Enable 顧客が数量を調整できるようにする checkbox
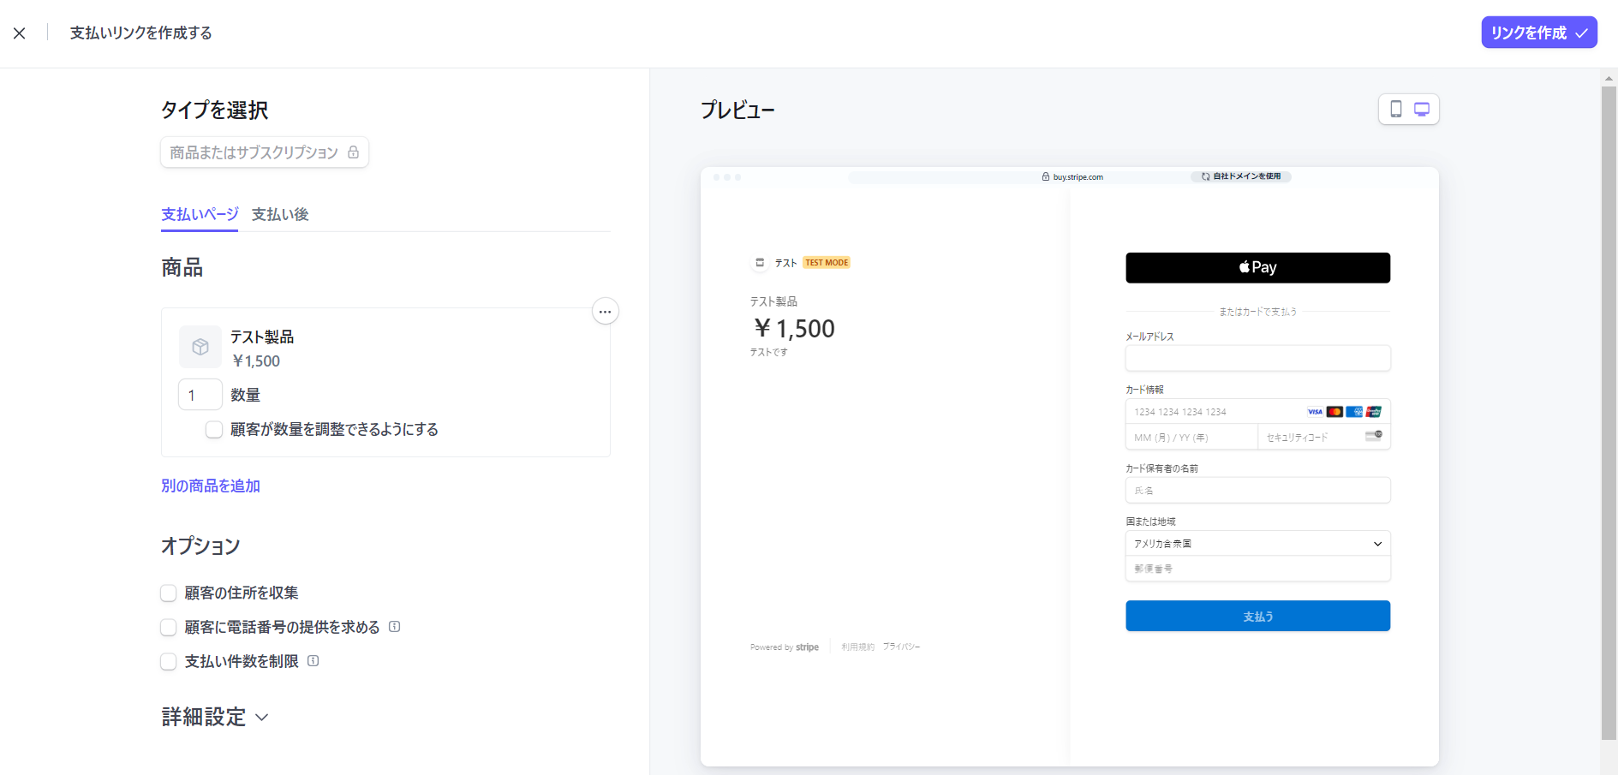Image resolution: width=1618 pixels, height=775 pixels. pos(214,430)
